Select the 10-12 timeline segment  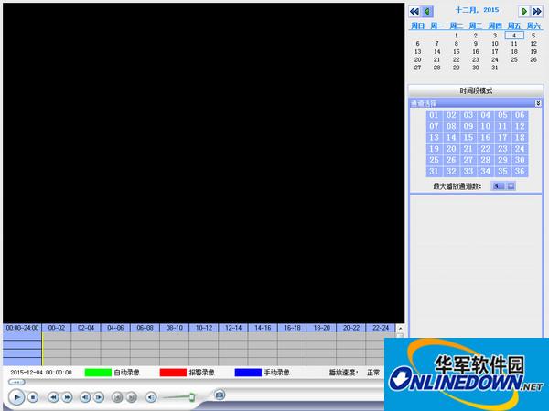click(204, 328)
